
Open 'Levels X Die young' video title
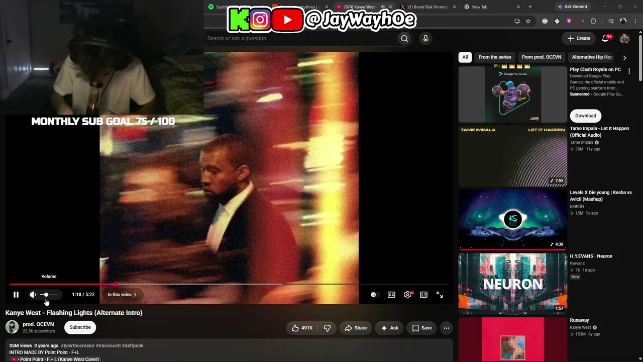[601, 196]
